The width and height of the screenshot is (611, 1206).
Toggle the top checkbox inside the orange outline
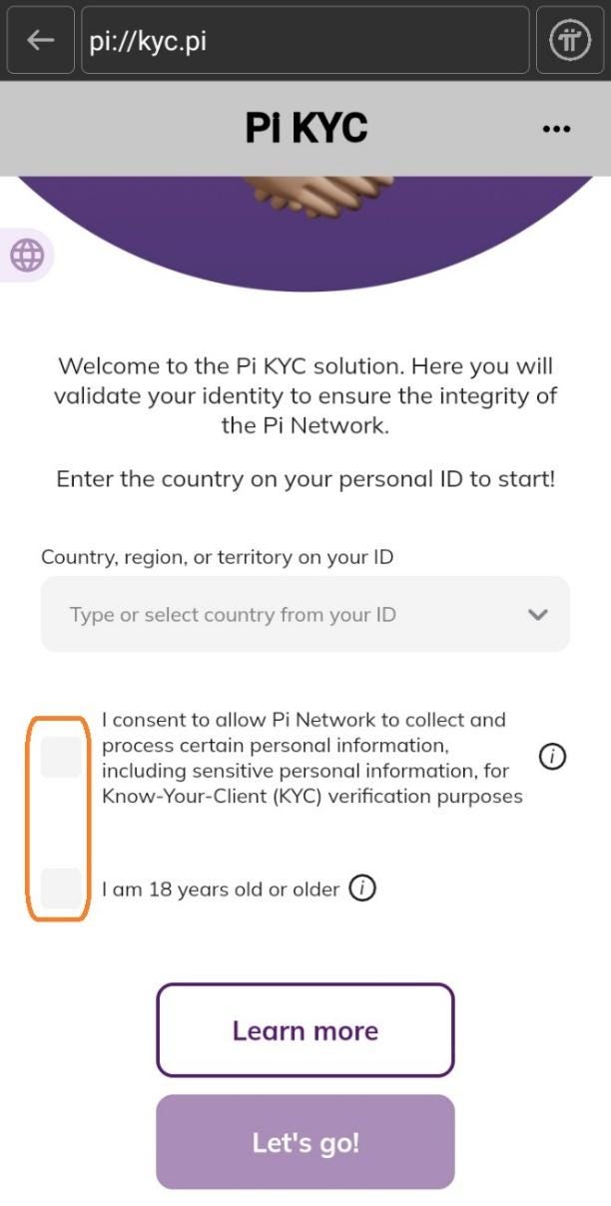tap(60, 757)
